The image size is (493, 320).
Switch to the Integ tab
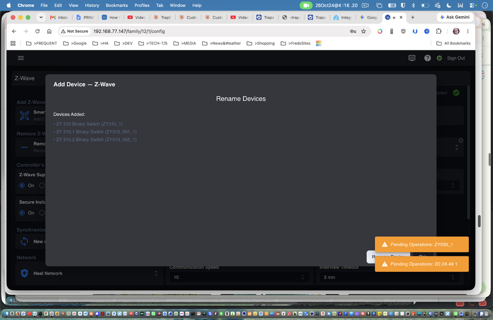pyautogui.click(x=343, y=17)
